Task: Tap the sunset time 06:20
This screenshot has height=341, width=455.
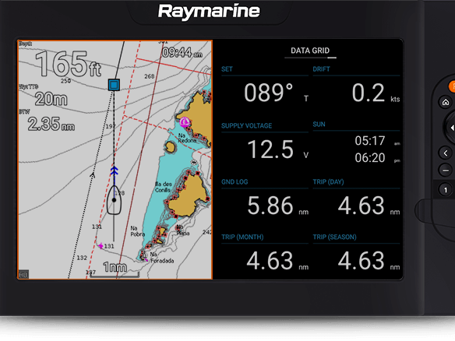Action: [369, 158]
